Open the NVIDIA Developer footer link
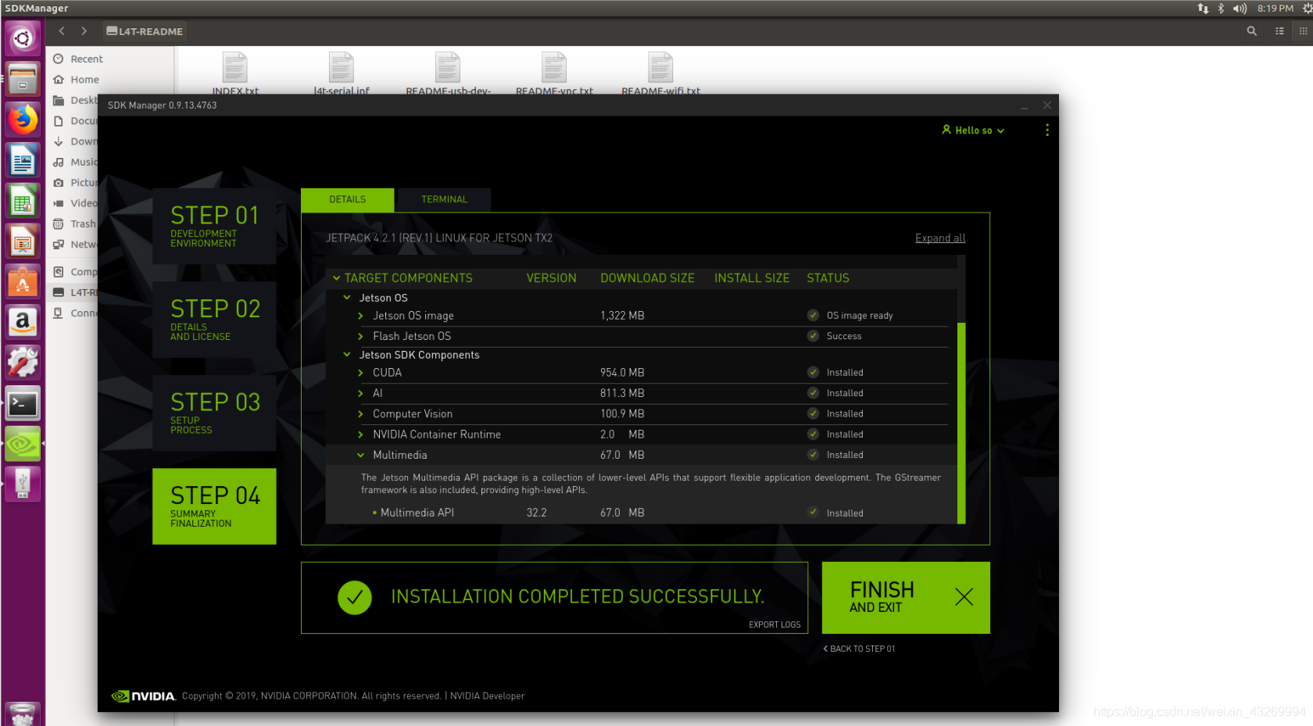This screenshot has height=726, width=1313. (x=487, y=696)
